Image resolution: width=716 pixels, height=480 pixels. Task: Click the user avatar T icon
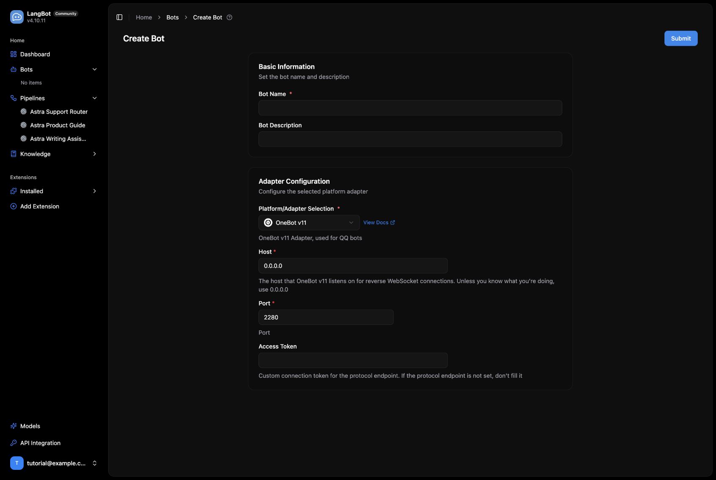click(x=17, y=463)
